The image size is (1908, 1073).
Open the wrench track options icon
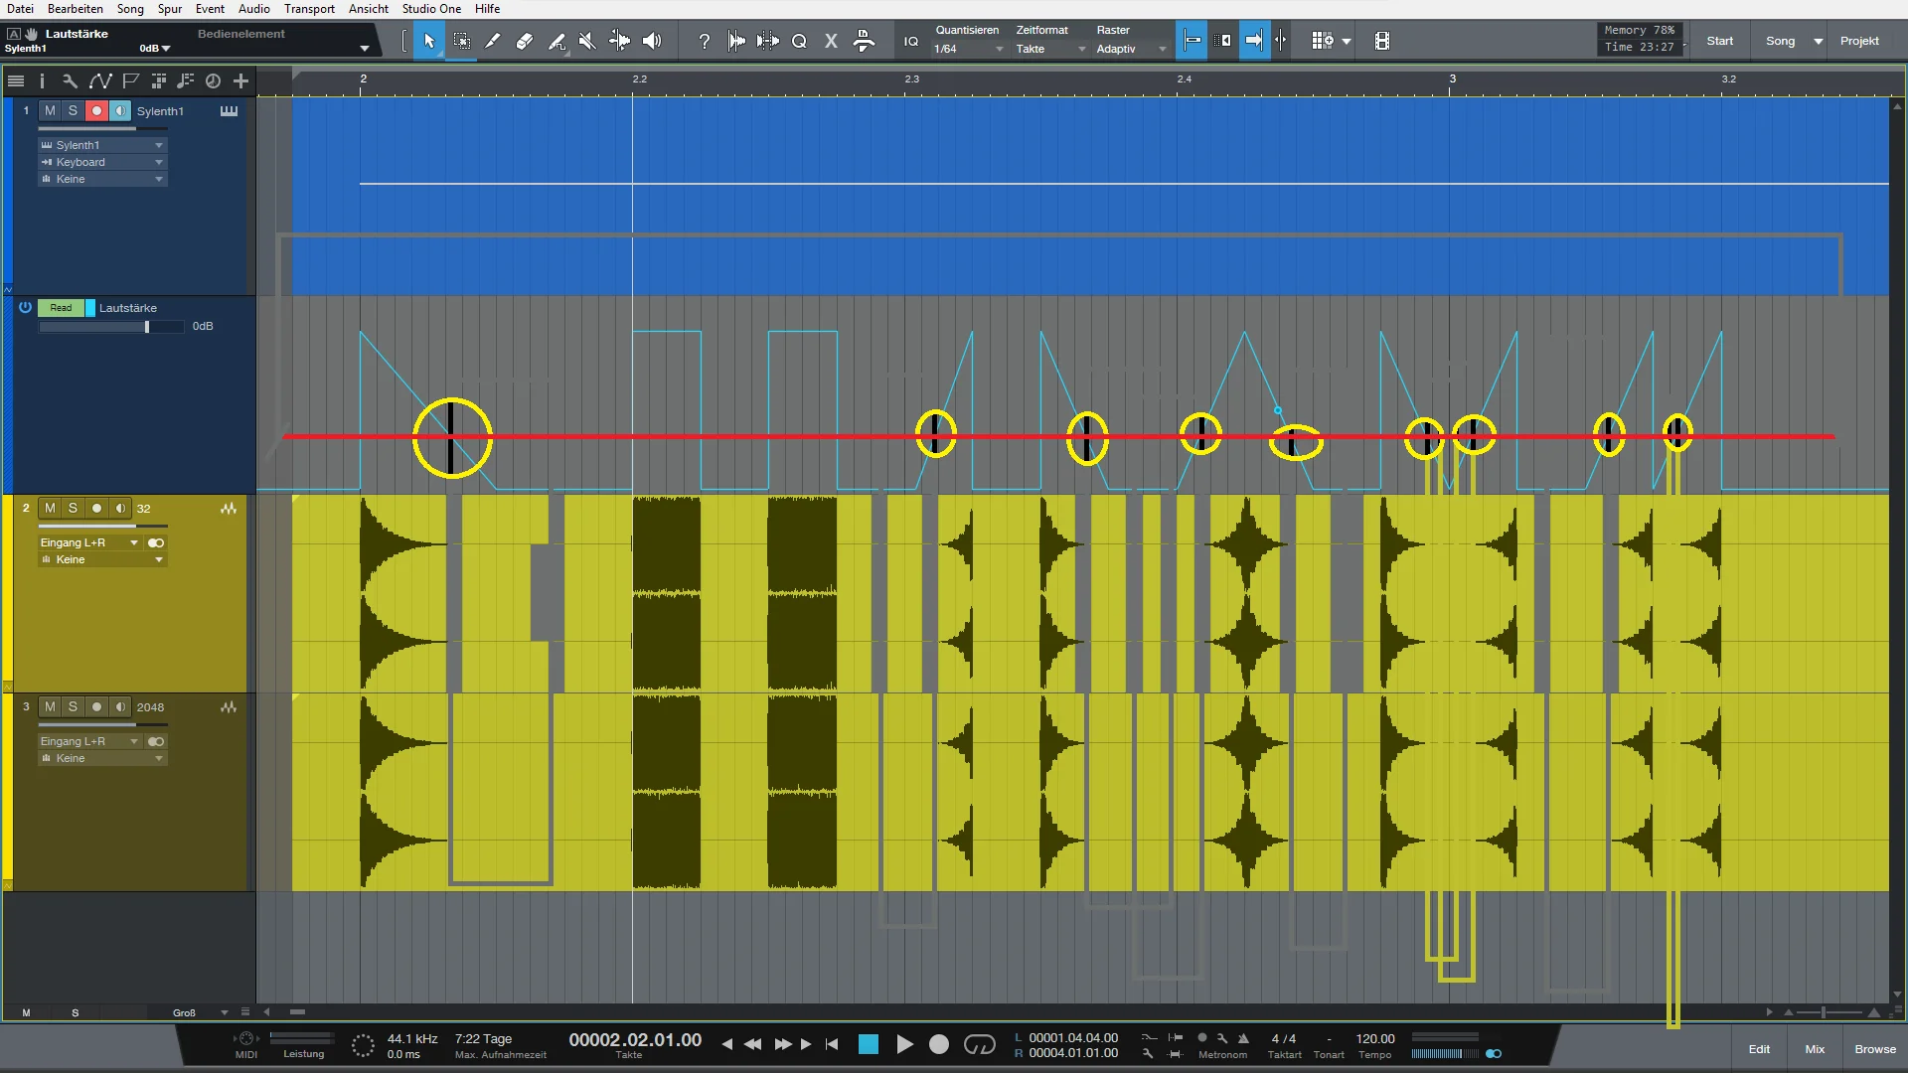tap(70, 80)
